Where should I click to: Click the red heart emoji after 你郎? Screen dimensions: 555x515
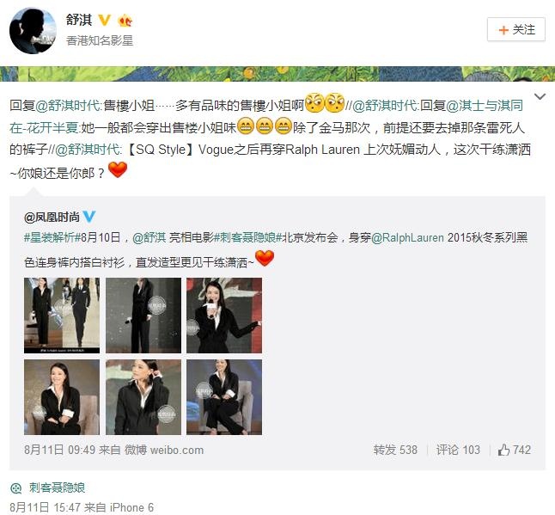click(118, 169)
